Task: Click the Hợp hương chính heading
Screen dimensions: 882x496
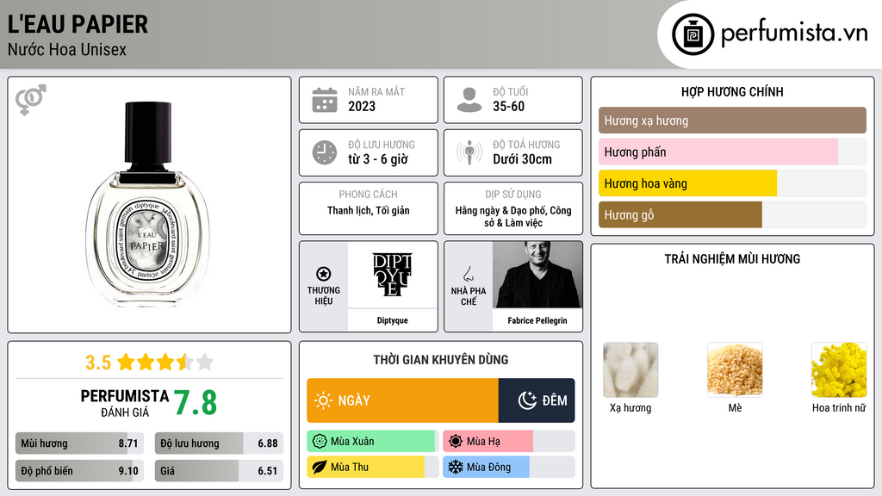Action: coord(732,91)
